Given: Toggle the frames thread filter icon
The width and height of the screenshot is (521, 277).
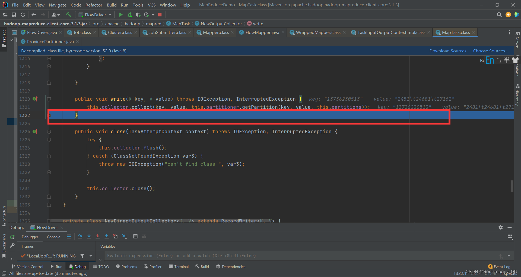Looking at the screenshot, I should pos(82,256).
